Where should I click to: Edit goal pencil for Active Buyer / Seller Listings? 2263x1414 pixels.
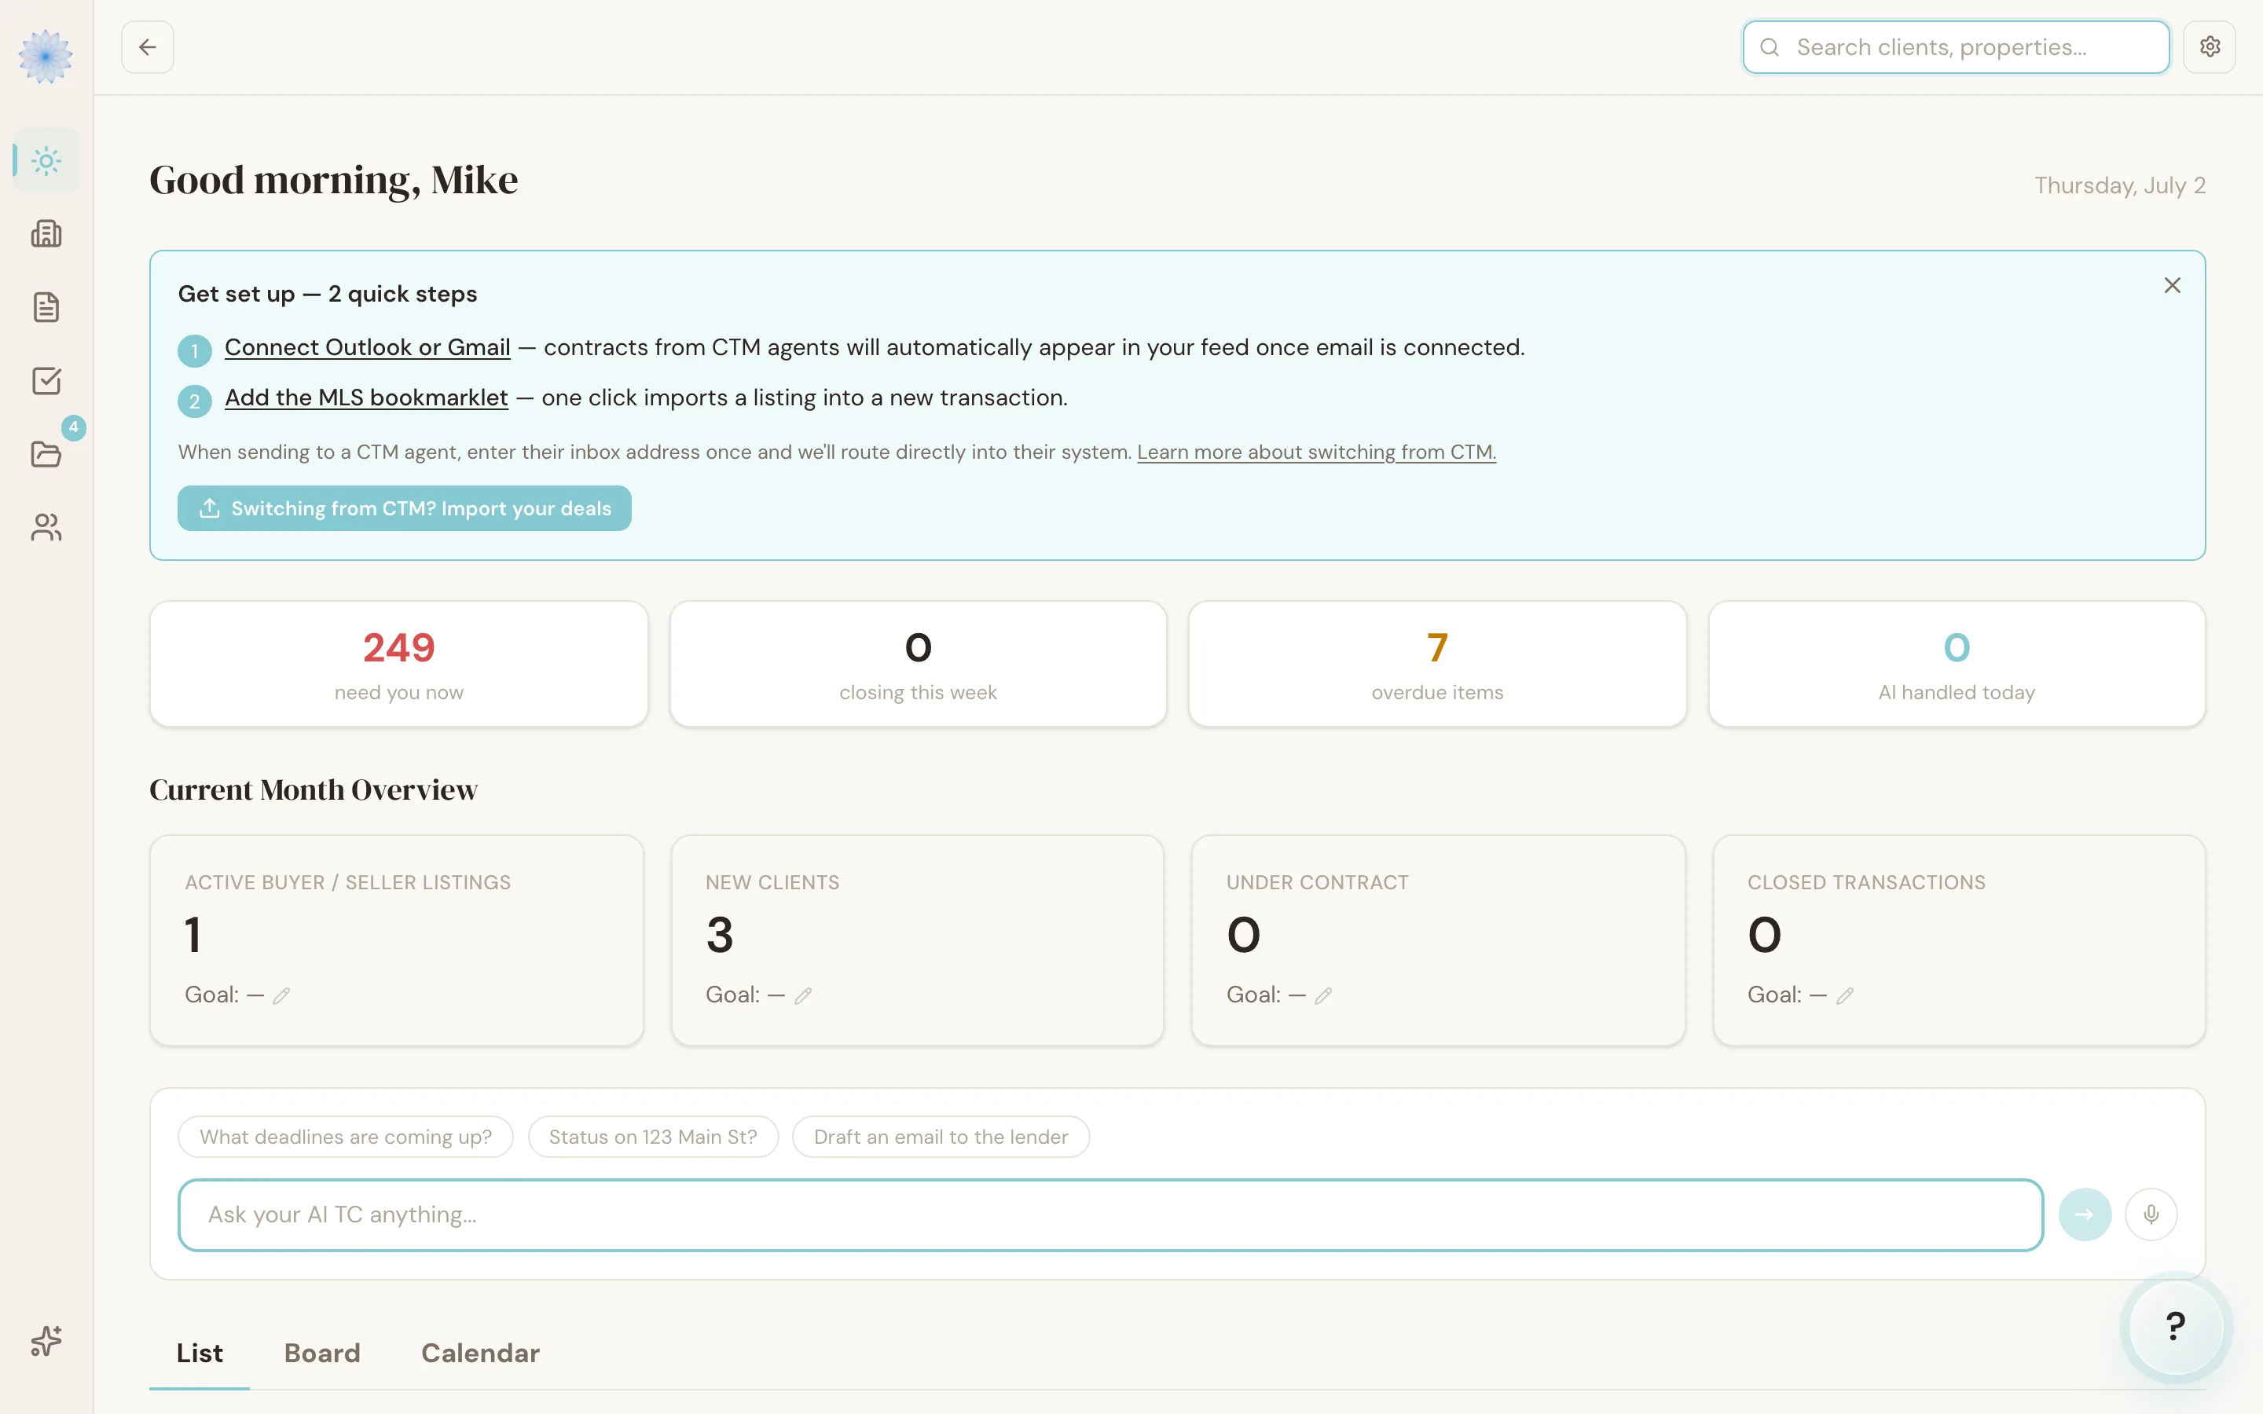click(281, 996)
